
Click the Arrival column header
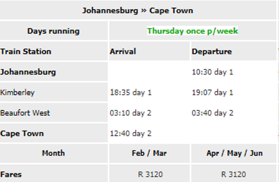click(x=123, y=52)
